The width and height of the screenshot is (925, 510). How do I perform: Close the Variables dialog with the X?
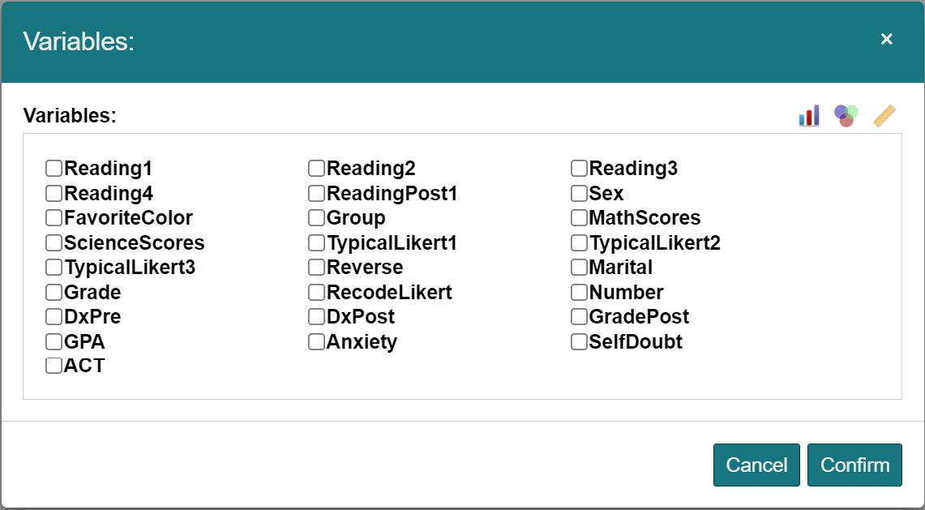[887, 39]
